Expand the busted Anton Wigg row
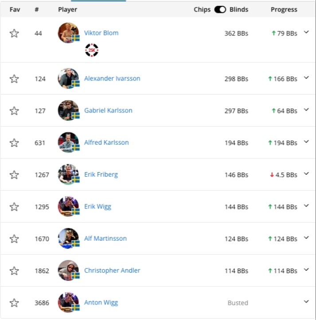Image resolution: width=316 pixels, height=320 pixels. tap(306, 302)
